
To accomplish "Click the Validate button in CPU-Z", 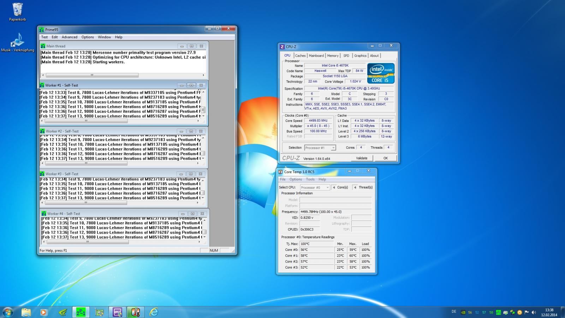I will pos(362,158).
